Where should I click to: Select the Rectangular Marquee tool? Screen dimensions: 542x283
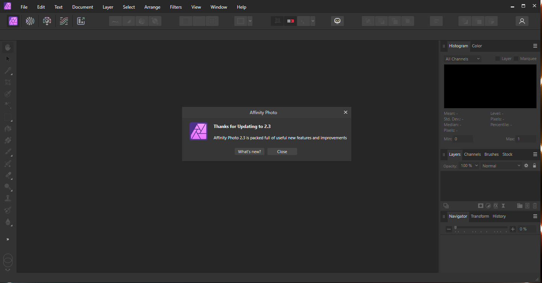pos(8,117)
